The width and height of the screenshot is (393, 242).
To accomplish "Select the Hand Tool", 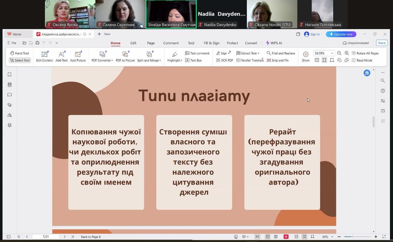I will click(x=19, y=53).
